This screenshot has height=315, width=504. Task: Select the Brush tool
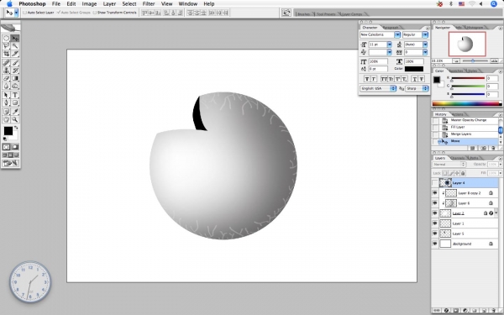pos(15,63)
